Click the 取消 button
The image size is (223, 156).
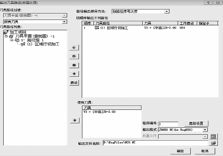205,151
